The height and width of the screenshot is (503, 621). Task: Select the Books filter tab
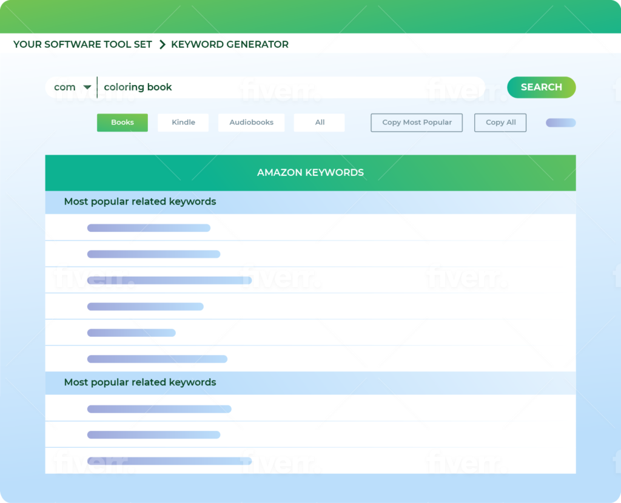(x=123, y=123)
